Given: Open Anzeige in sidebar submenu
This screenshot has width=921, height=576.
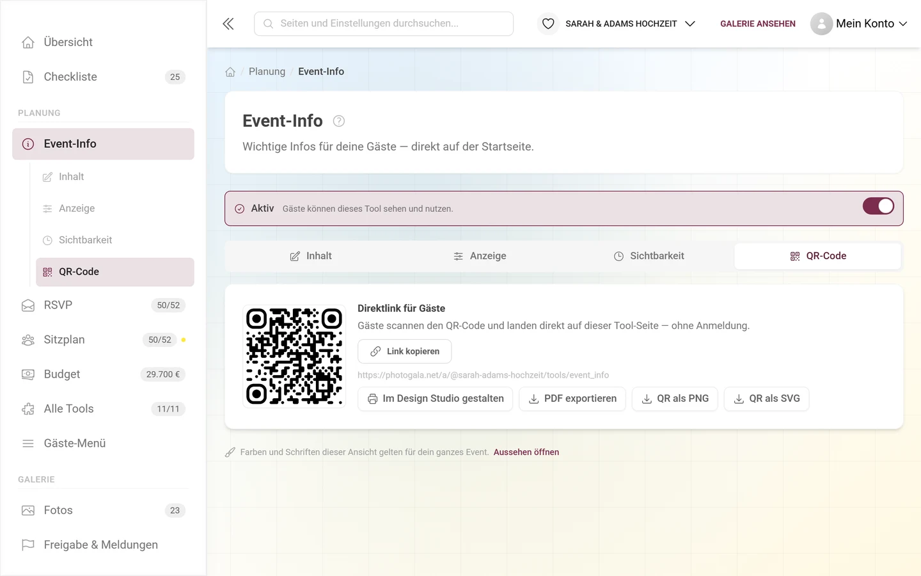Looking at the screenshot, I should (115, 209).
